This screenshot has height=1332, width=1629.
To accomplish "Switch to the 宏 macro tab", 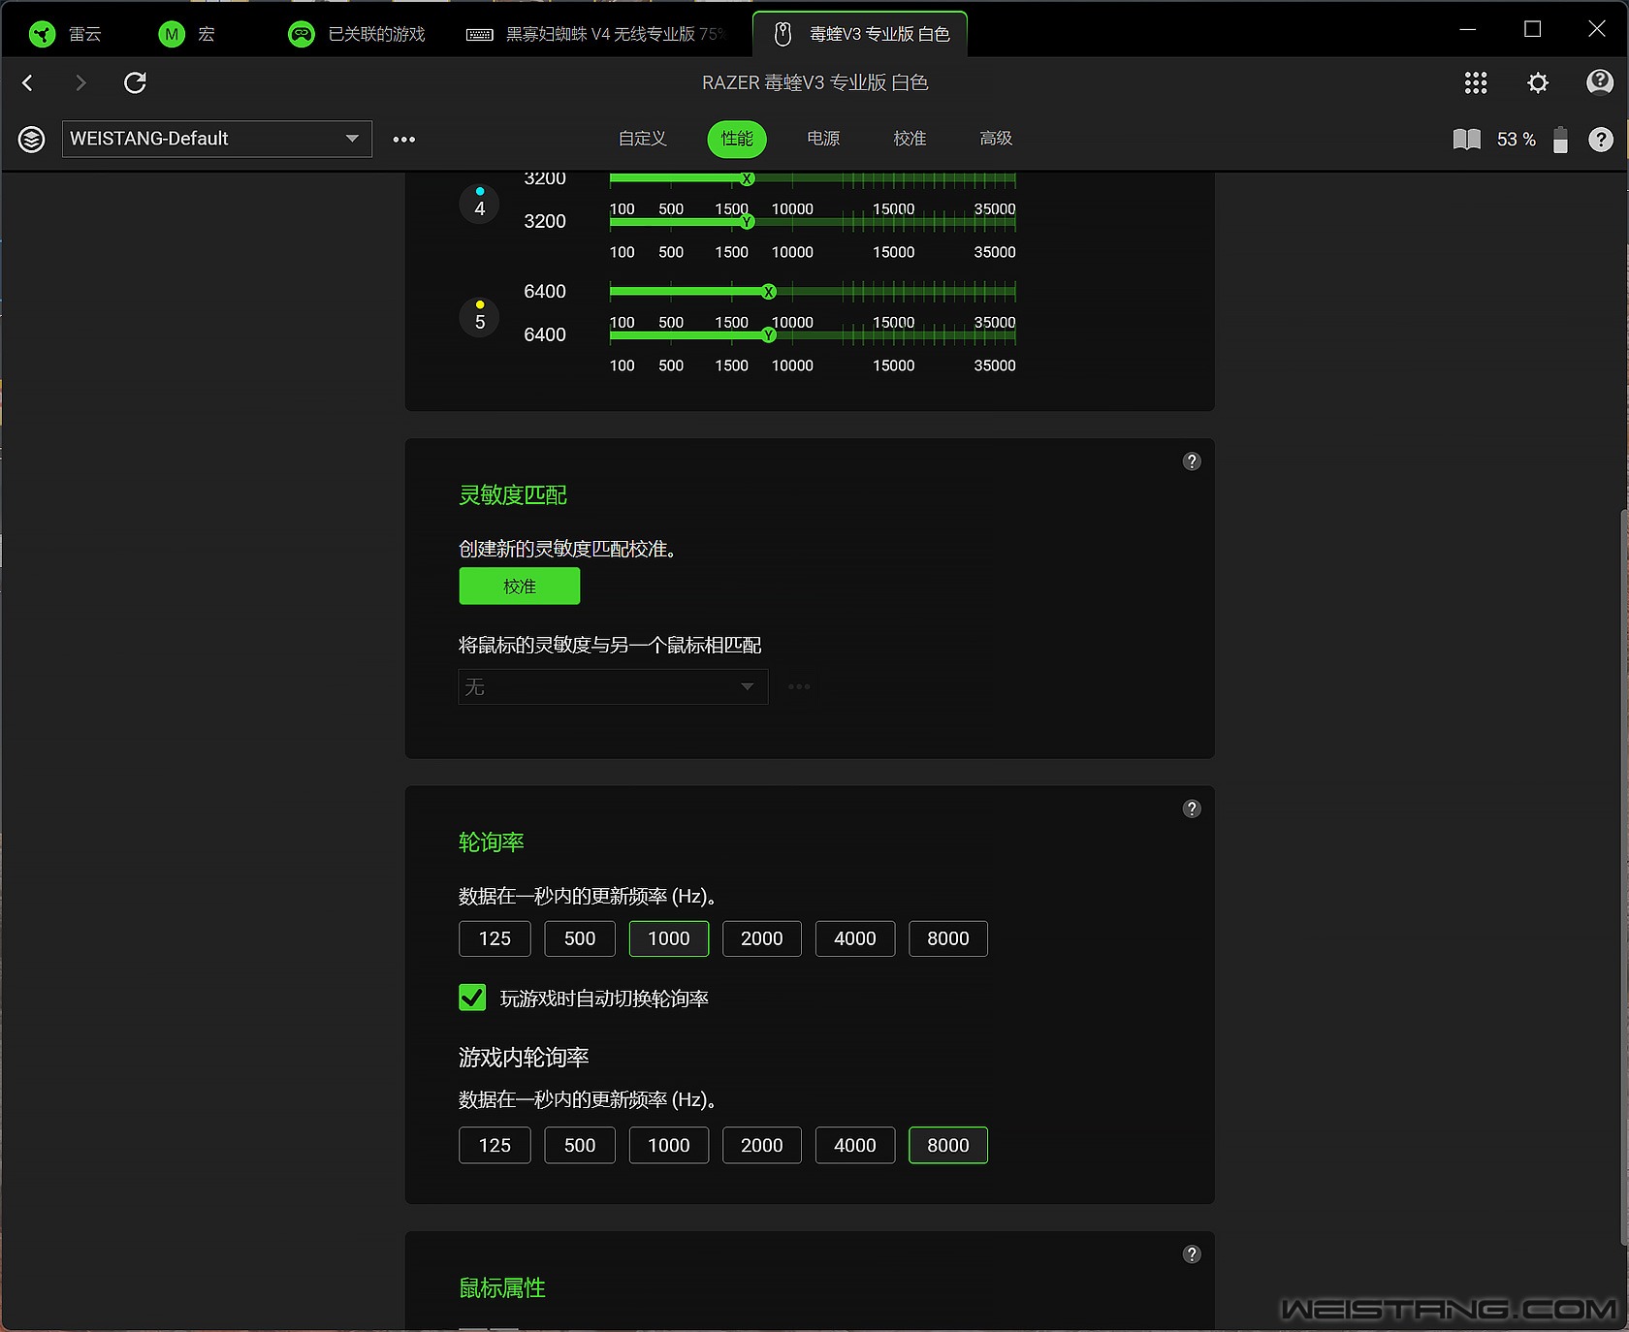I will [187, 34].
